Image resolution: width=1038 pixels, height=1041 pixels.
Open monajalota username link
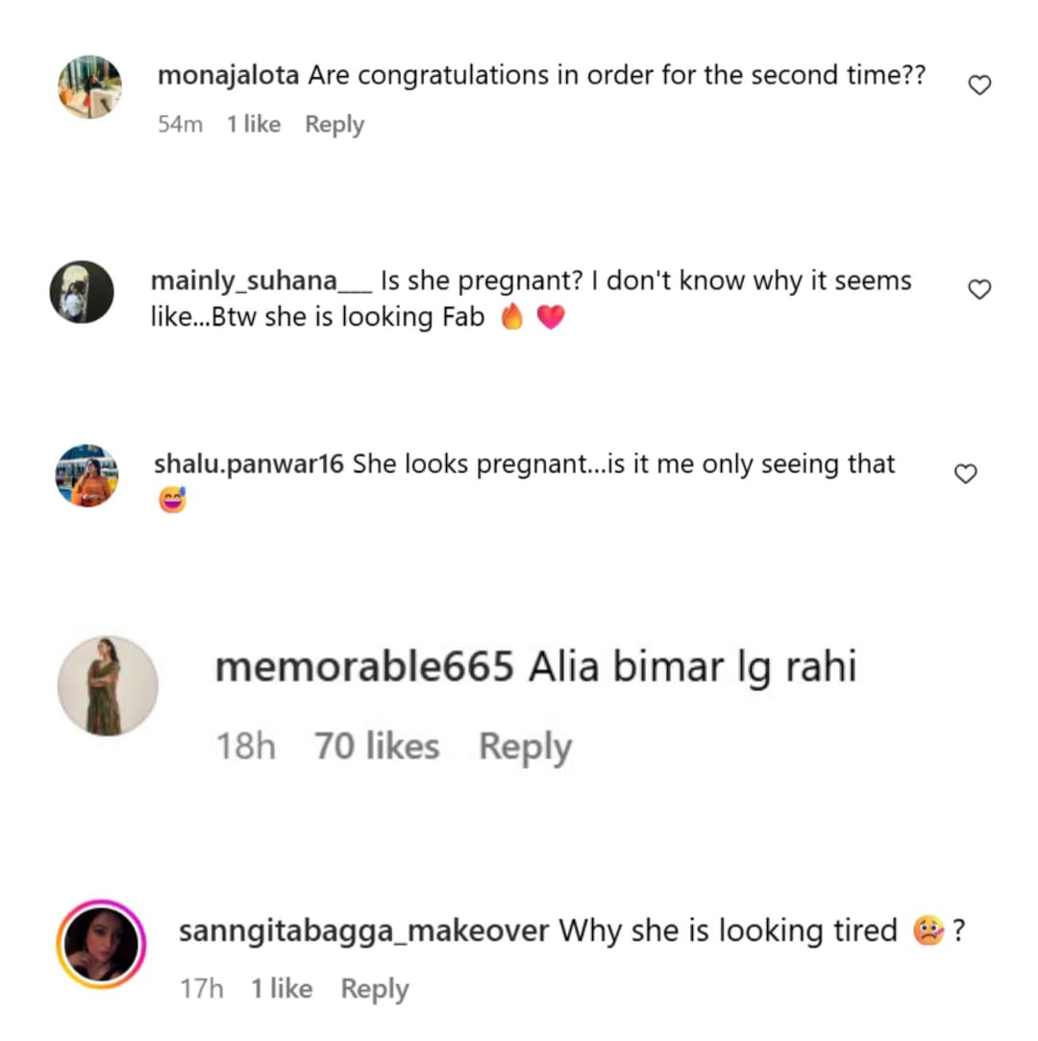point(228,76)
